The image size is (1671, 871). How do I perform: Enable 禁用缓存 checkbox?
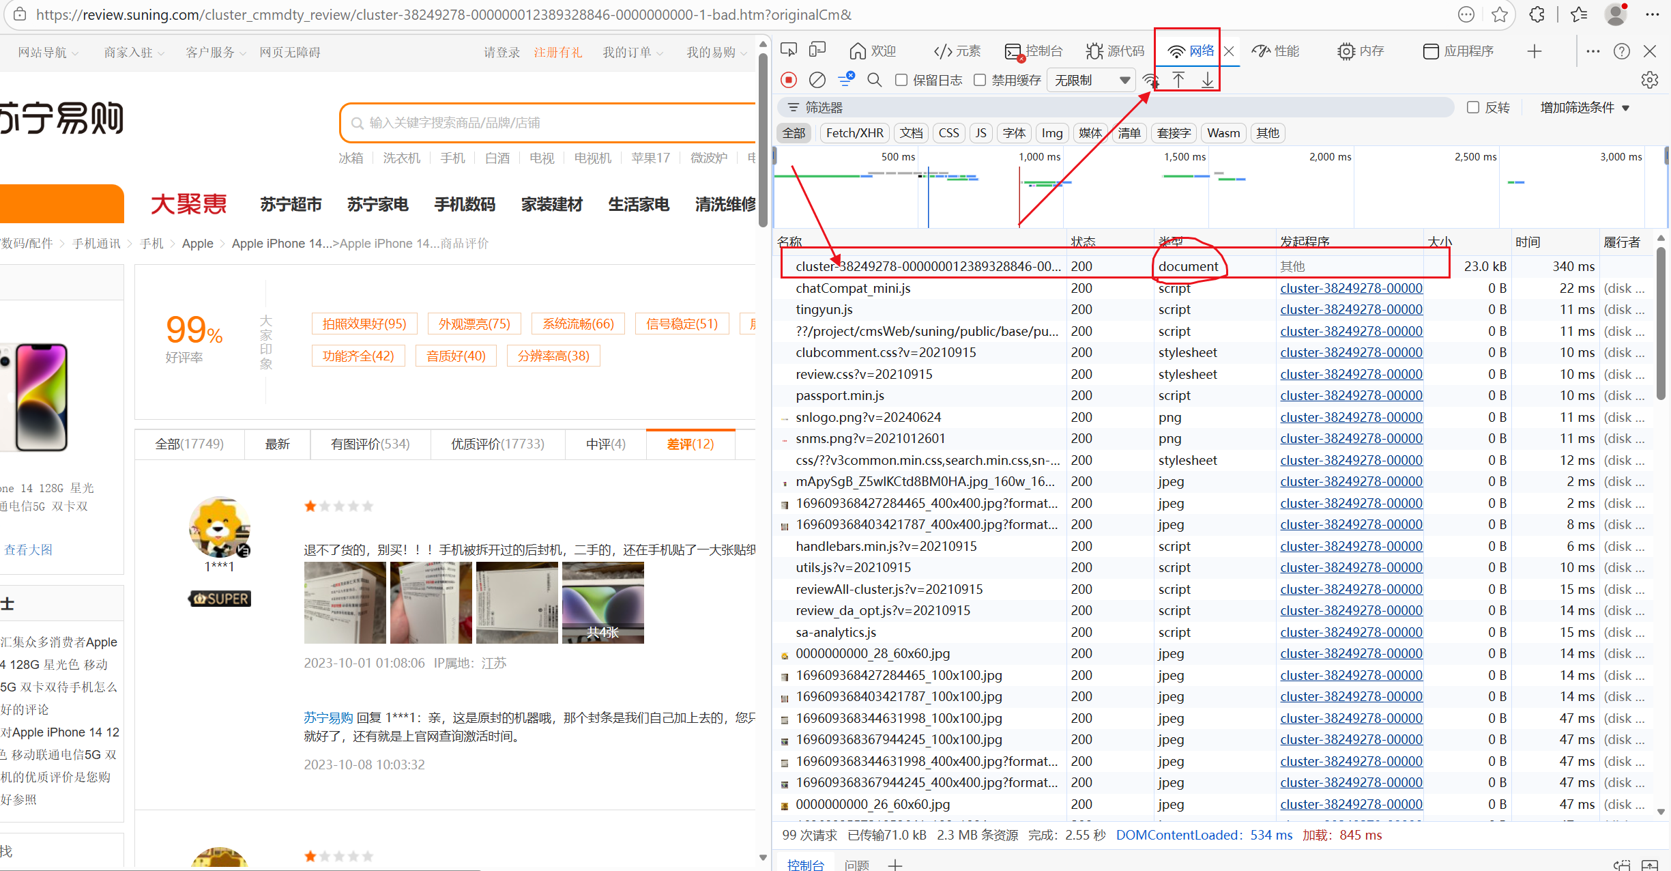[x=980, y=80]
